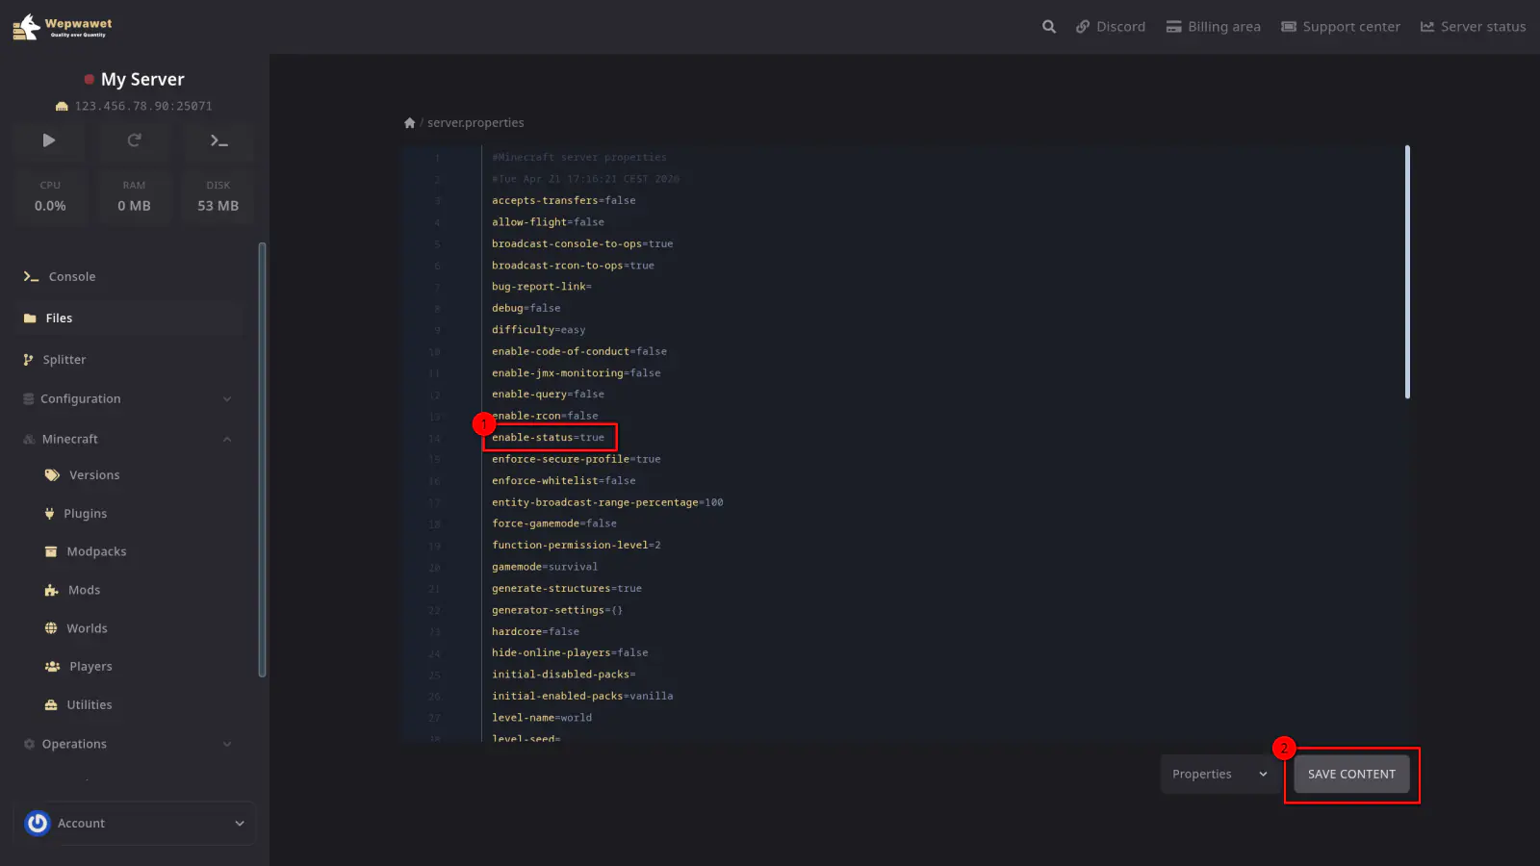
Task: Click the Save Content button
Action: coord(1350,775)
